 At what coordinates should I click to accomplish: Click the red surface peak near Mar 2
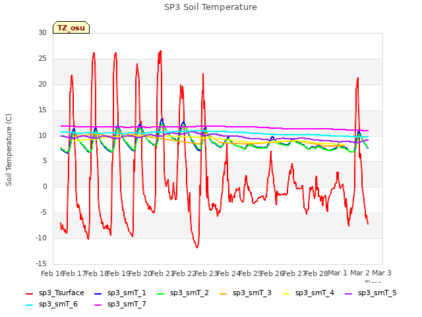click(357, 78)
